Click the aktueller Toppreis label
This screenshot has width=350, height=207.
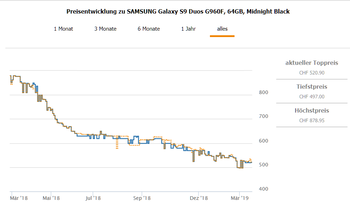click(312, 63)
